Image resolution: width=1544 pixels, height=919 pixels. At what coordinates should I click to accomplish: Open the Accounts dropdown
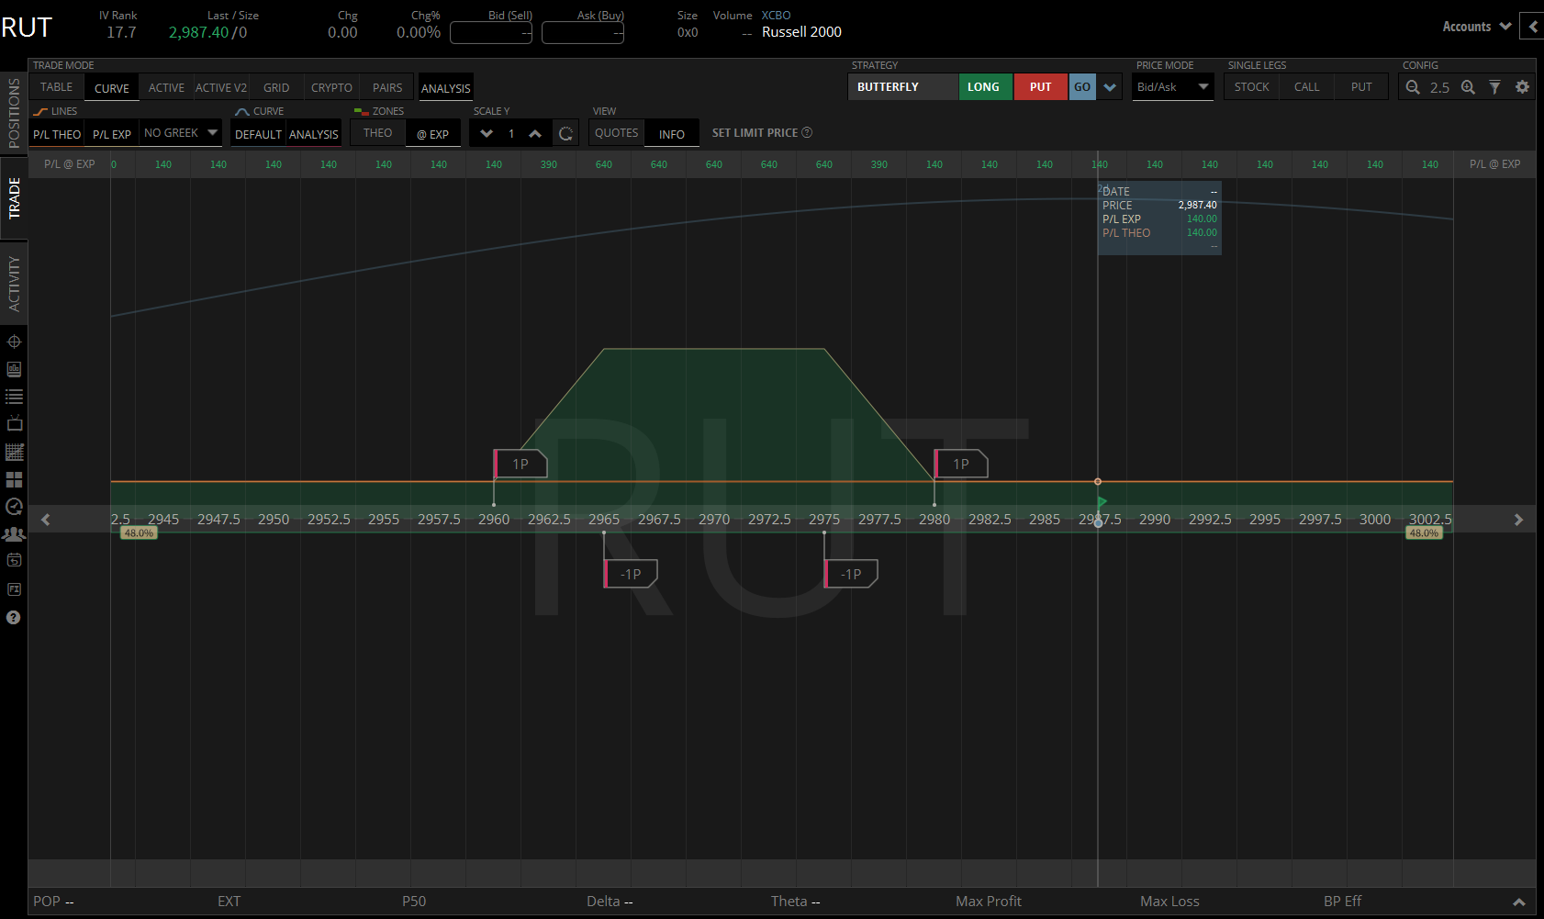(x=1476, y=27)
